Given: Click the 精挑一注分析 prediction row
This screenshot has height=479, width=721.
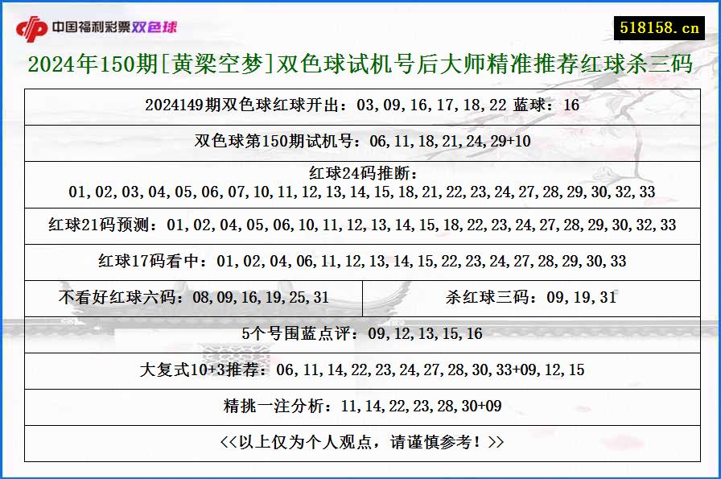Looking at the screenshot, I should pyautogui.click(x=360, y=407).
